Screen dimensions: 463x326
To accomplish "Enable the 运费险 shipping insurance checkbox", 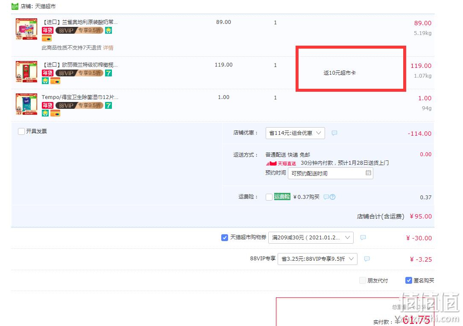I will point(269,197).
